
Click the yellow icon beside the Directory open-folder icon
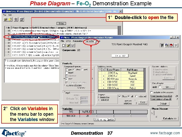[x=10, y=19]
